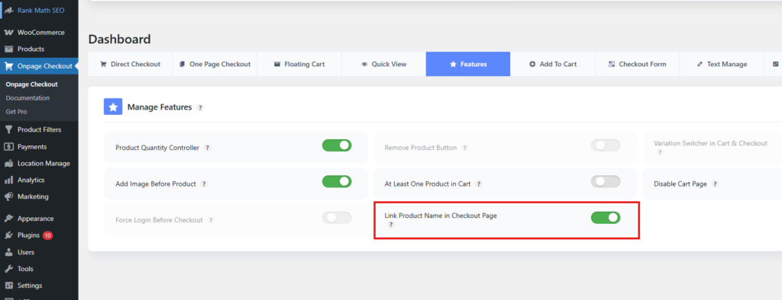Image resolution: width=782 pixels, height=300 pixels.
Task: Open the Analytics menu item
Action: point(39,180)
